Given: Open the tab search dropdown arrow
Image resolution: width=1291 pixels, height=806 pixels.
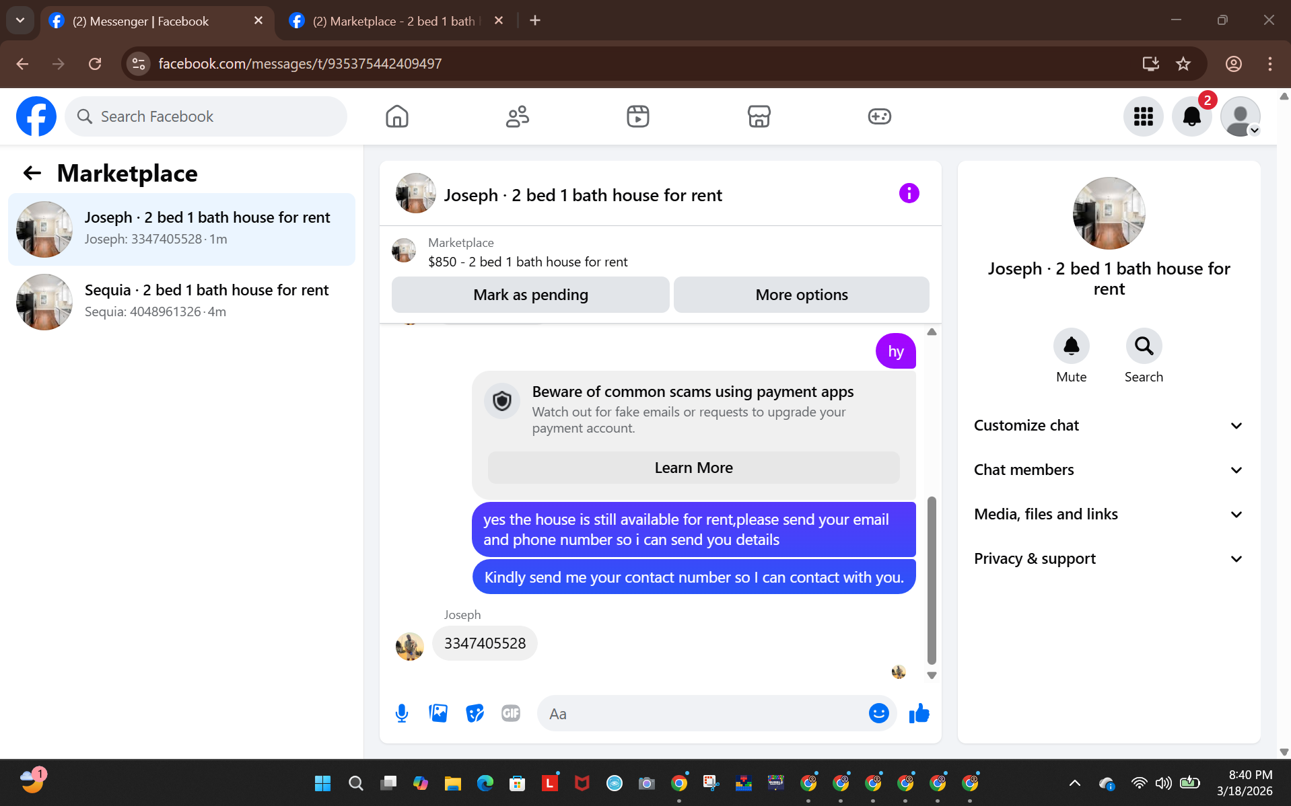Looking at the screenshot, I should (20, 21).
